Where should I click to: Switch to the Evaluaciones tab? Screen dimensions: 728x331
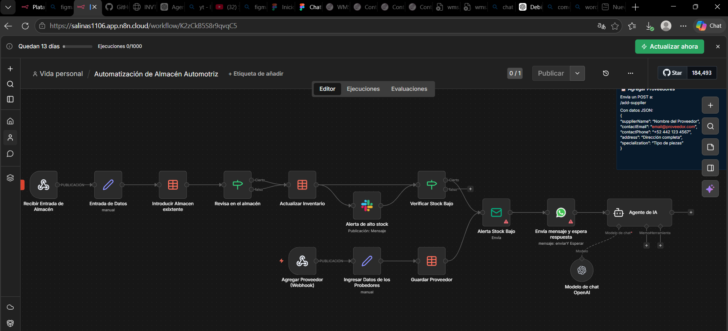(409, 89)
